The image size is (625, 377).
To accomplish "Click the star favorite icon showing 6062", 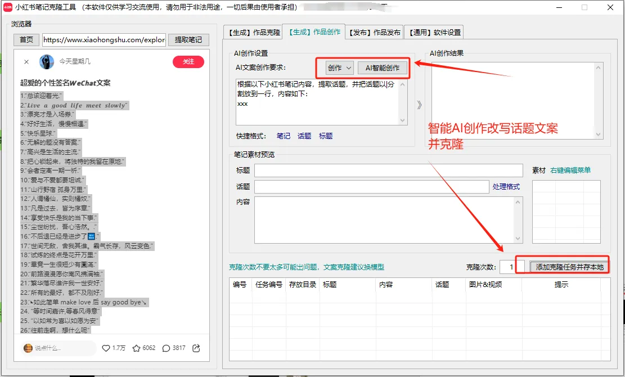I will (136, 348).
